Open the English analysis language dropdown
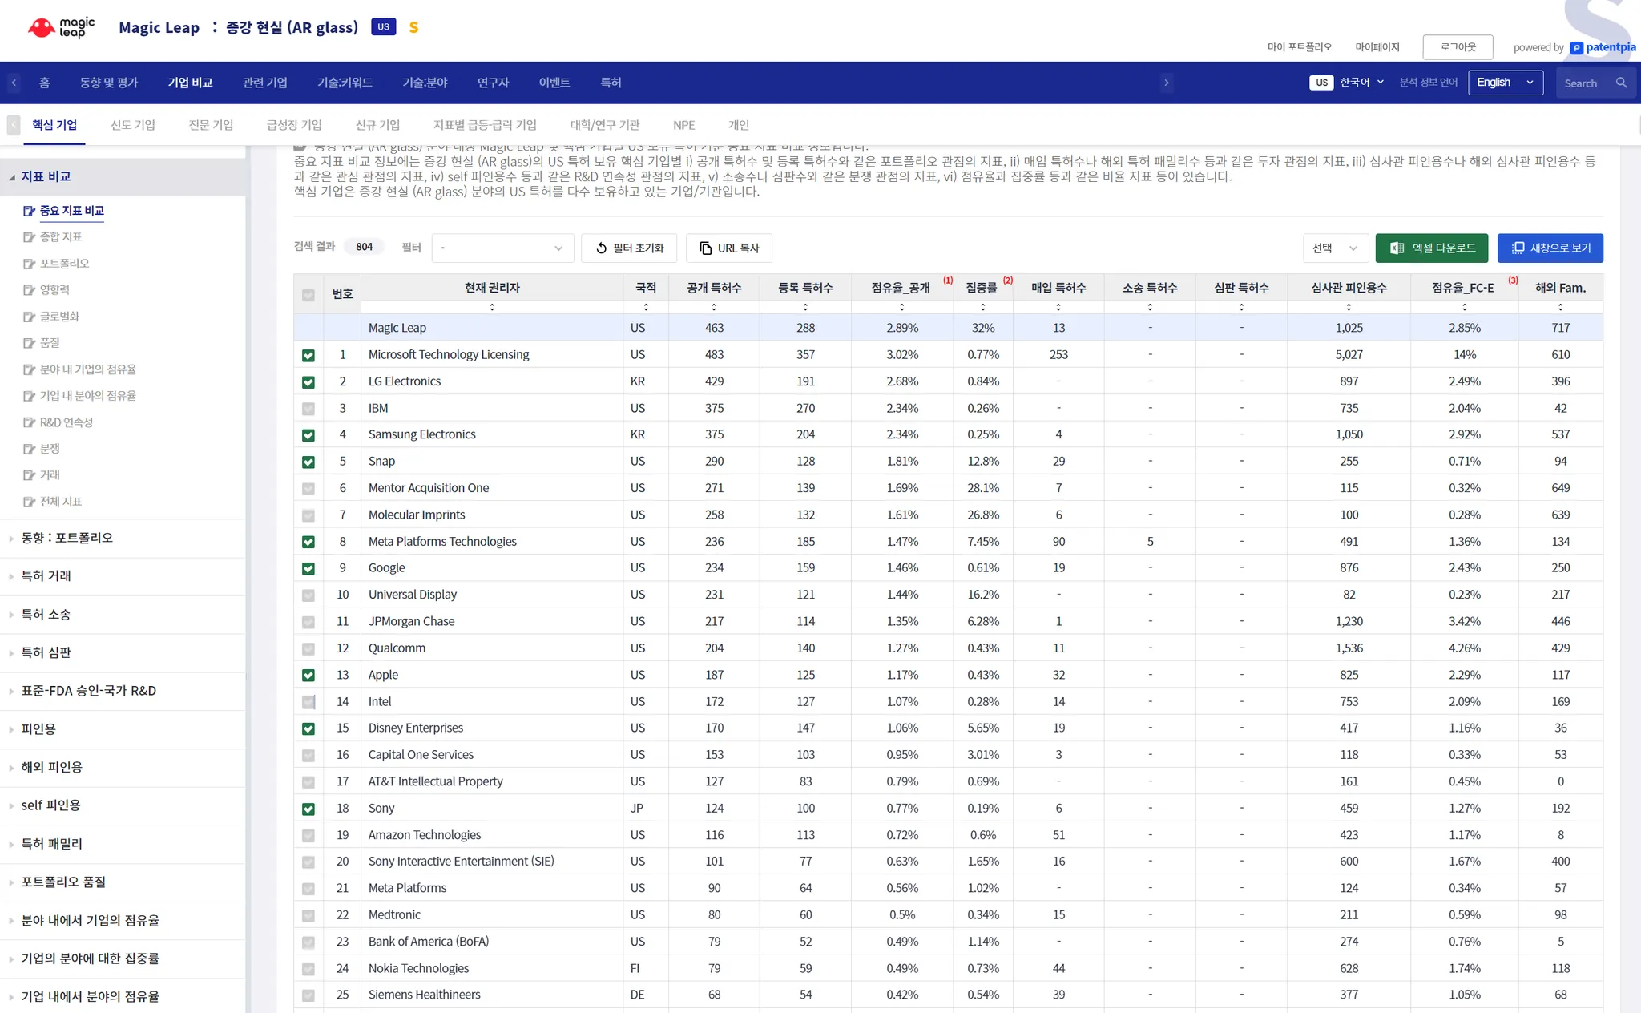 1504,83
